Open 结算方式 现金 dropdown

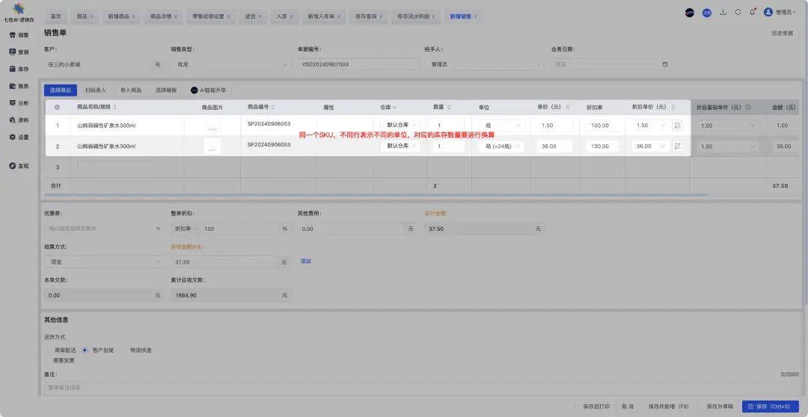coord(103,262)
